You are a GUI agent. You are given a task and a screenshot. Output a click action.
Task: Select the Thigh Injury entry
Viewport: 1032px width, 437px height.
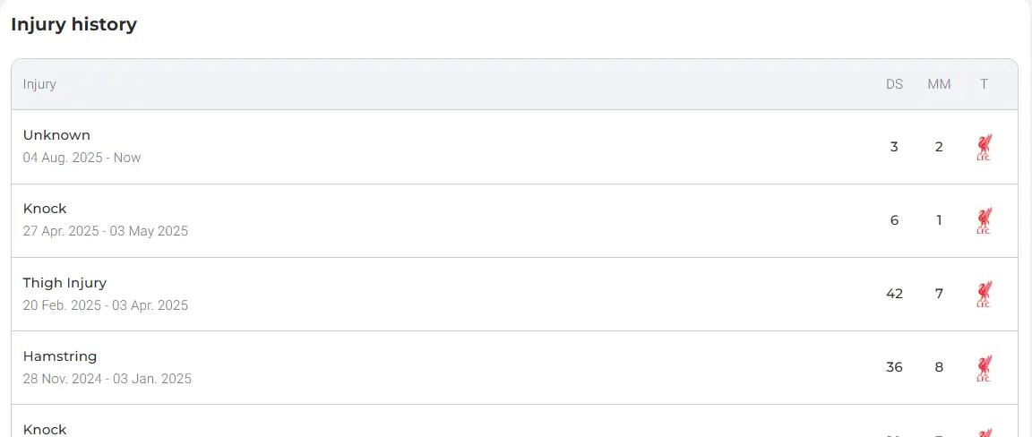click(514, 294)
